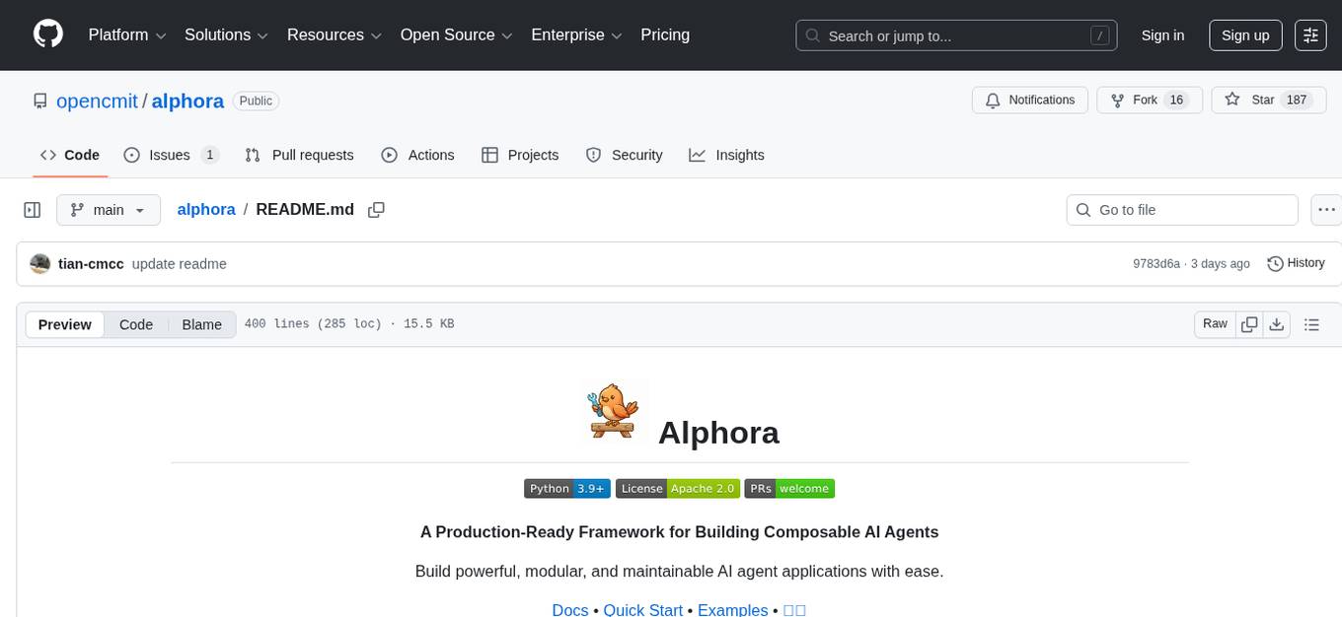
Task: Expand the Resources navigation menu
Action: pos(334,34)
